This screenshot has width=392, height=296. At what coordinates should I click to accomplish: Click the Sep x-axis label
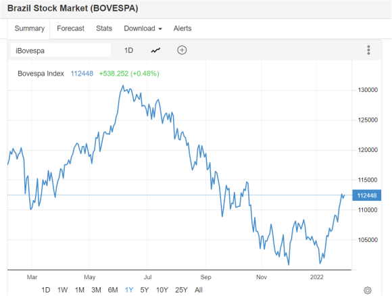tap(205, 277)
